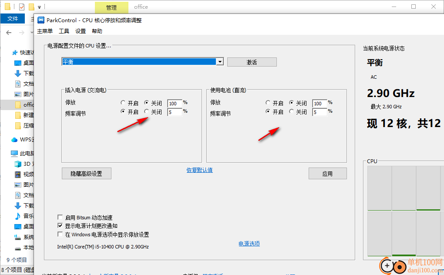Open the 工具 menu
The width and height of the screenshot is (444, 275).
(x=64, y=31)
